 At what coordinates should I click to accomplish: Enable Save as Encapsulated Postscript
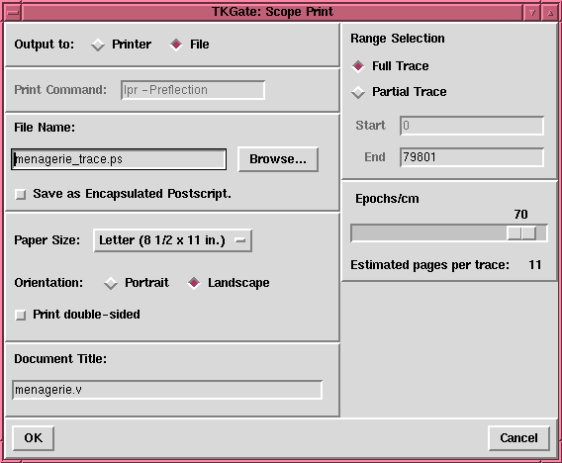(21, 195)
